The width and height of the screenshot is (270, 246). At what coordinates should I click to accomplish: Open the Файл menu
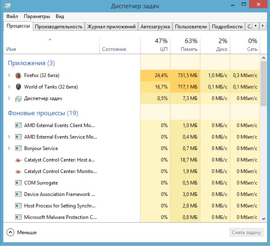click(x=12, y=16)
